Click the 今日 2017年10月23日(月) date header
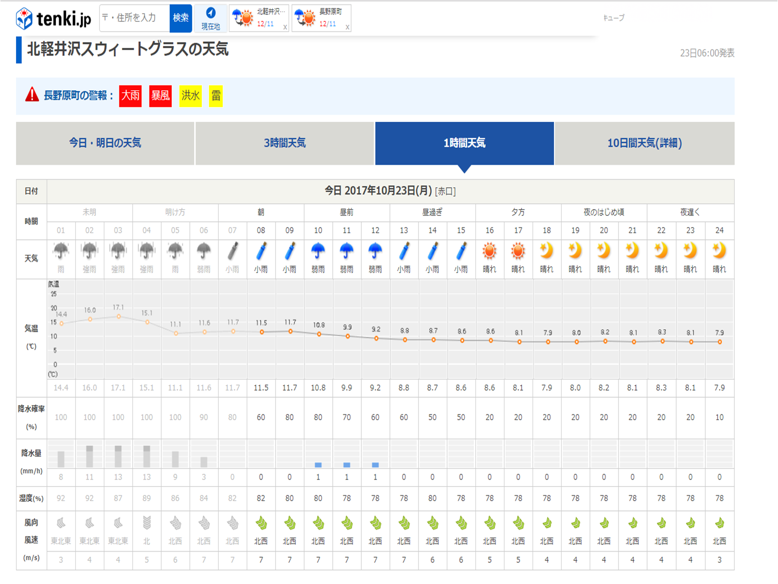 pyautogui.click(x=378, y=191)
